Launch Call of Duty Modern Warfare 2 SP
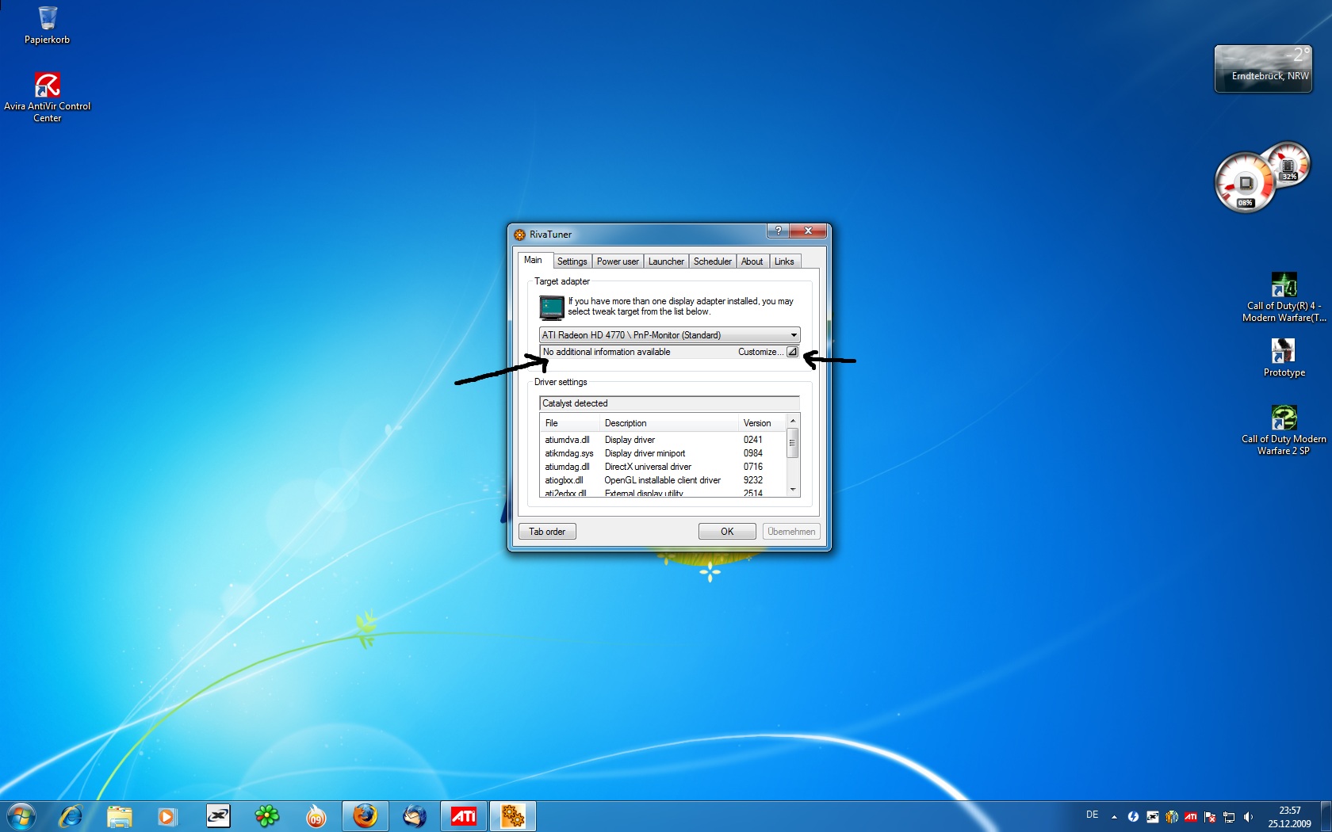The height and width of the screenshot is (832, 1332). 1284,430
